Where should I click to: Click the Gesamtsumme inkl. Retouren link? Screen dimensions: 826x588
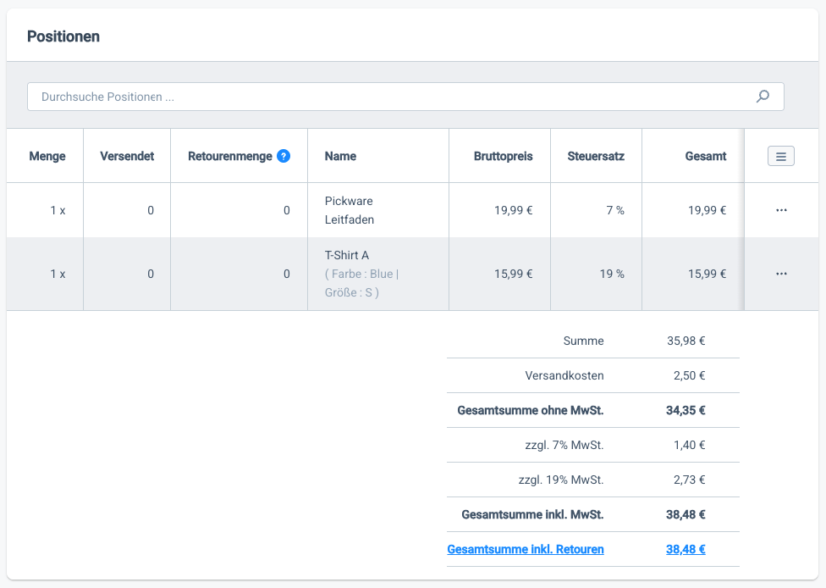(525, 549)
